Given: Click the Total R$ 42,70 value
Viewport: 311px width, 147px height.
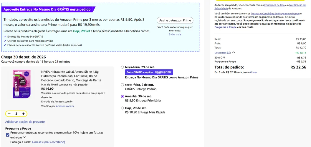Looking at the screenshot, I should (301, 48).
